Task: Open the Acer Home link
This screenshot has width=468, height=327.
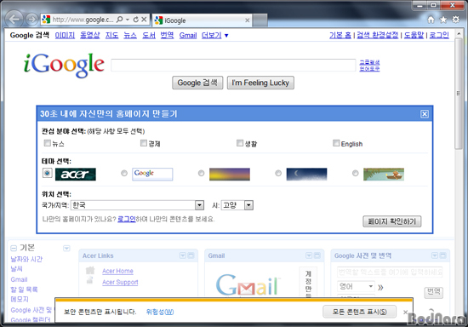Action: [117, 271]
